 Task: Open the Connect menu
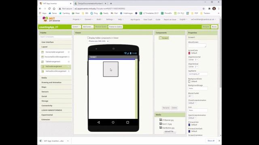click(x=89, y=19)
